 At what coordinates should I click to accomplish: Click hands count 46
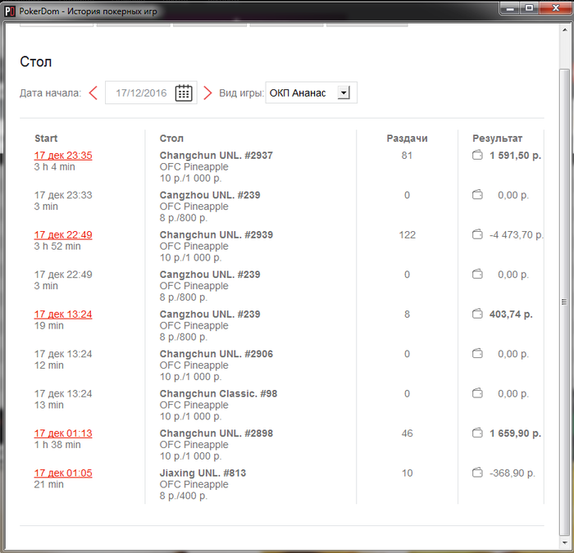pos(407,433)
